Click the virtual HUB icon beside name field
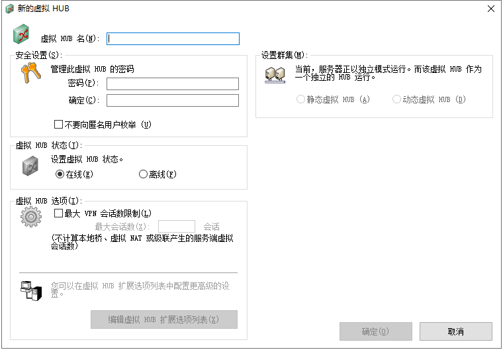Screen dimensions: 503x350 [x=22, y=34]
